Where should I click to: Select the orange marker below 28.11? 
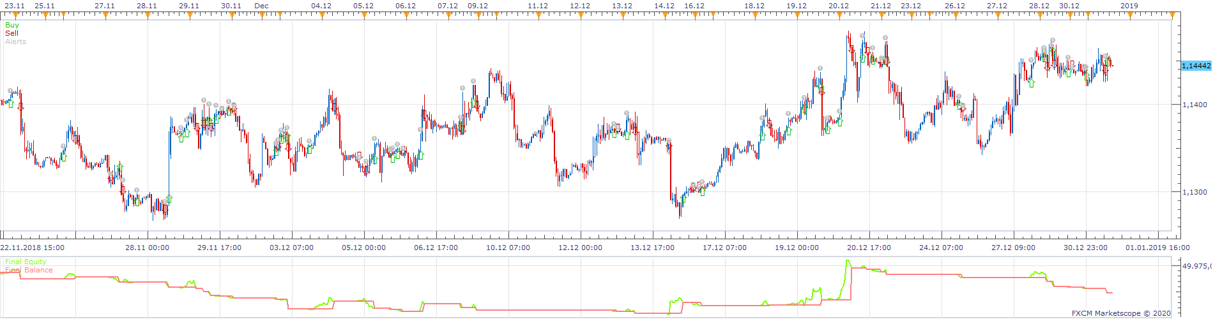[148, 15]
